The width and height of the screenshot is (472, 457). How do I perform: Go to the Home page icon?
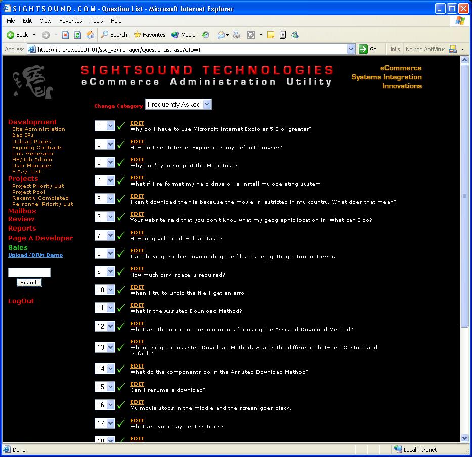(90, 35)
